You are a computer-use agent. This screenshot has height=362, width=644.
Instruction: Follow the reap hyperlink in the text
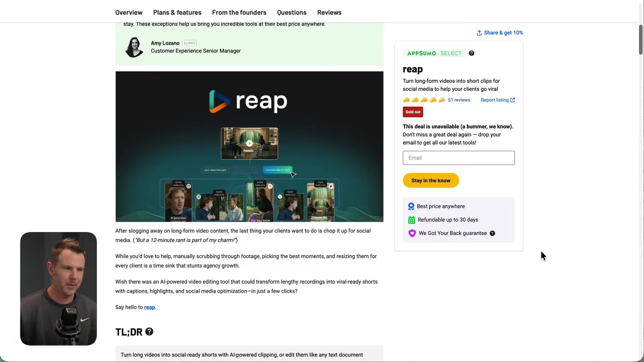click(x=149, y=307)
